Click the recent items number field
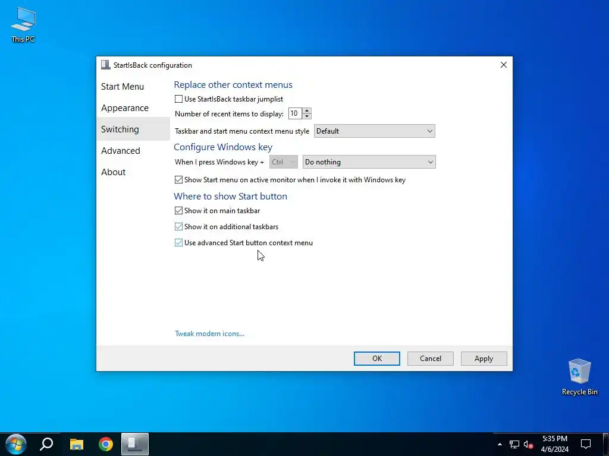Screen dimensions: 609x456 (x=295, y=113)
